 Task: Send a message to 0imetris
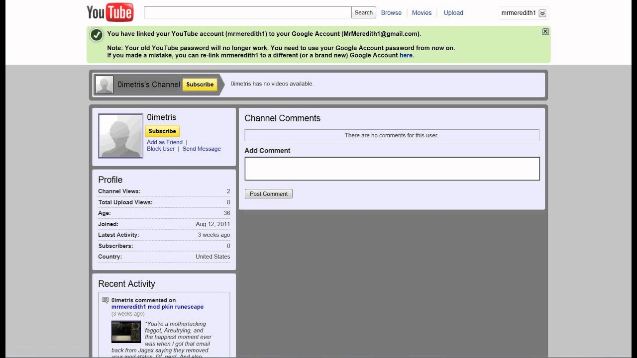202,149
